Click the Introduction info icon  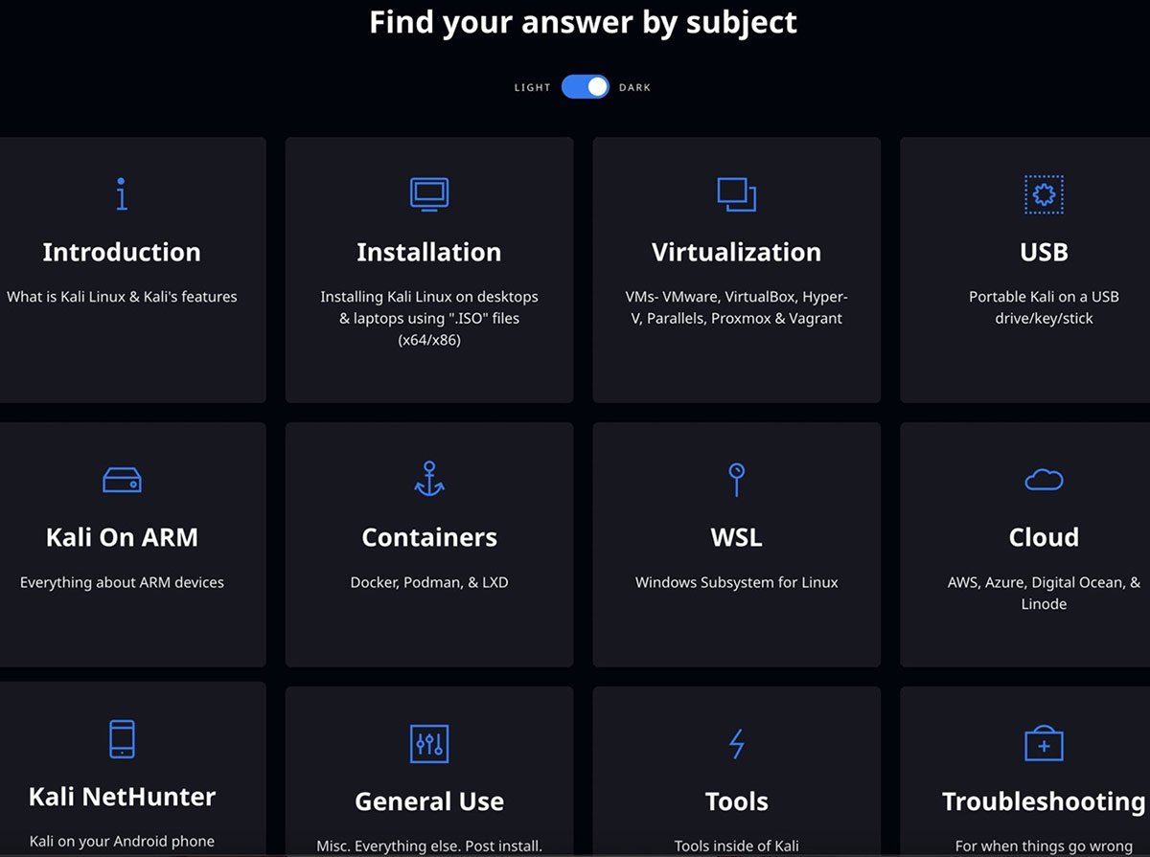[x=122, y=193]
